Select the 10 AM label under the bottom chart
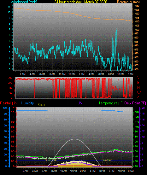The height and width of the screenshot is (175, 147). pyautogui.click(x=64, y=171)
